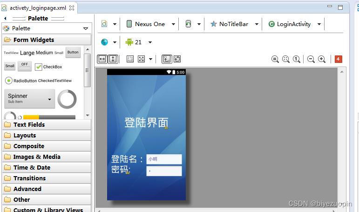Select the yellow horizontal progress bar widget
Image resolution: width=359 pixels, height=212 pixels.
(x=49, y=117)
